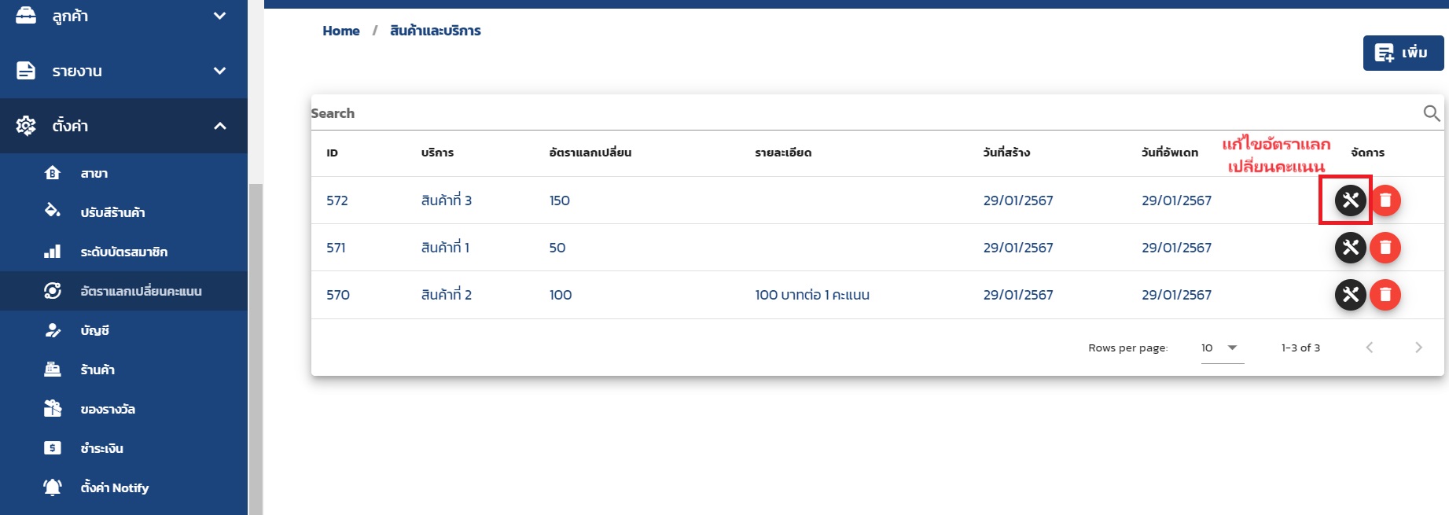Click the ลูกค้า briefcase icon in sidebar
The height and width of the screenshot is (515, 1449).
(x=26, y=16)
